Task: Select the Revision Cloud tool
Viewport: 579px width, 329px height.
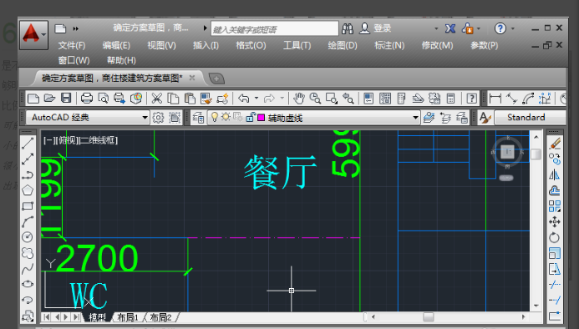Action: [28, 253]
